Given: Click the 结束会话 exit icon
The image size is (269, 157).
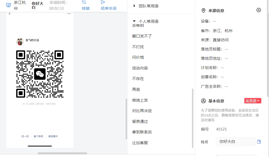Looking at the screenshot, I should click(103, 2).
